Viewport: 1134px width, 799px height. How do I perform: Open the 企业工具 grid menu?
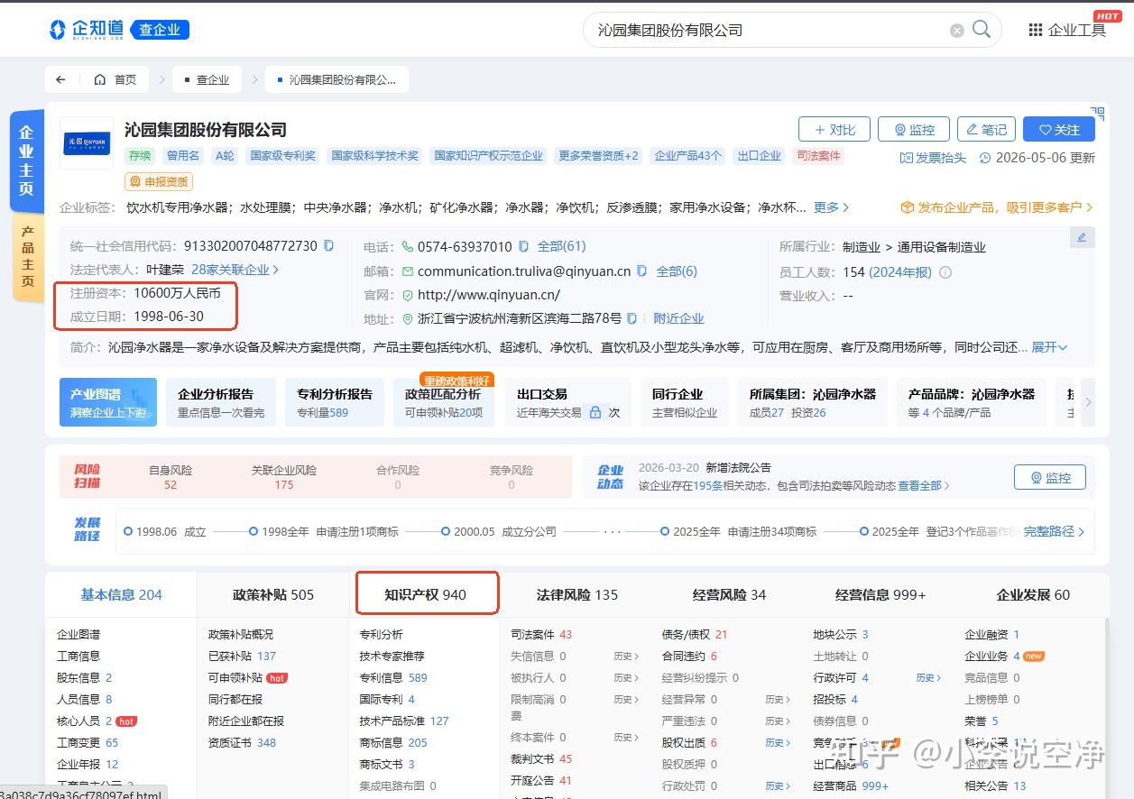(1067, 30)
